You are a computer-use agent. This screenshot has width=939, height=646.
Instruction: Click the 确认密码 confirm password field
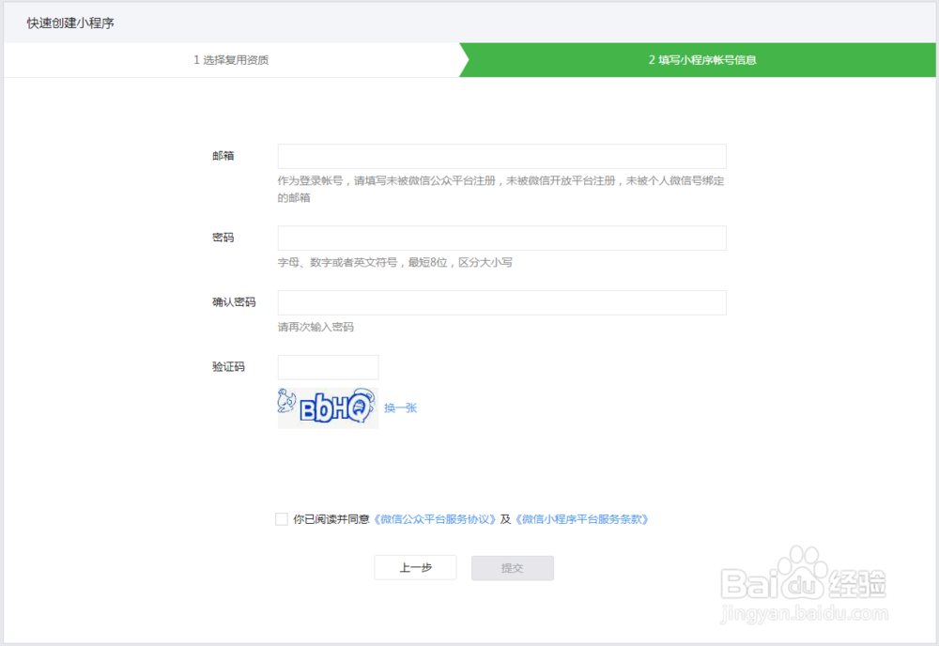click(501, 303)
